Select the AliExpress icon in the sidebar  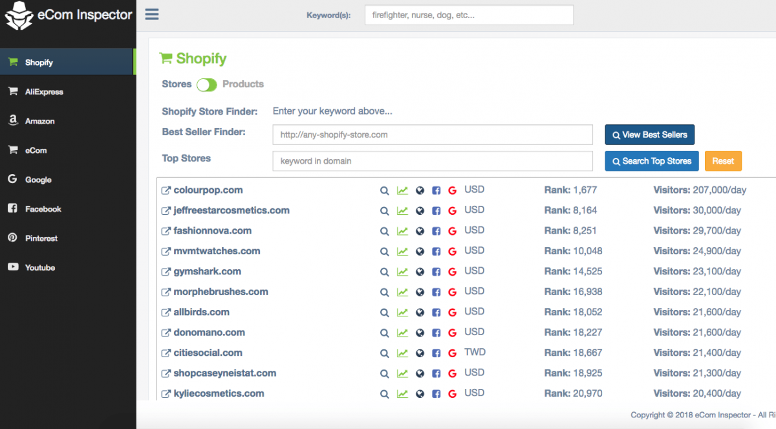click(x=14, y=91)
